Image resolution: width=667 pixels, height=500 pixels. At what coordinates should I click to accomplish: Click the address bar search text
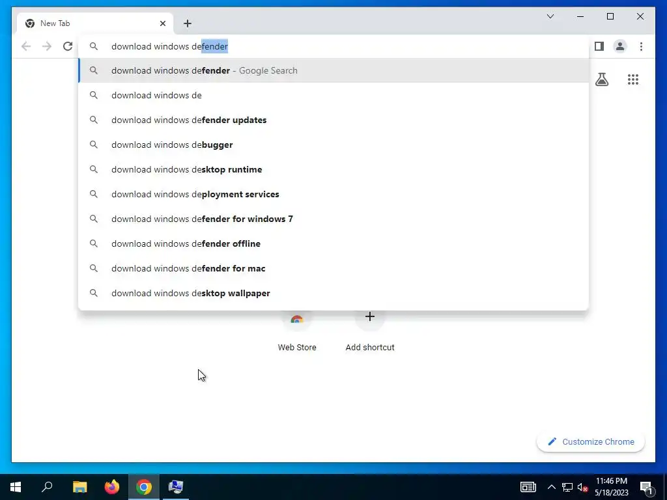pyautogui.click(x=169, y=46)
